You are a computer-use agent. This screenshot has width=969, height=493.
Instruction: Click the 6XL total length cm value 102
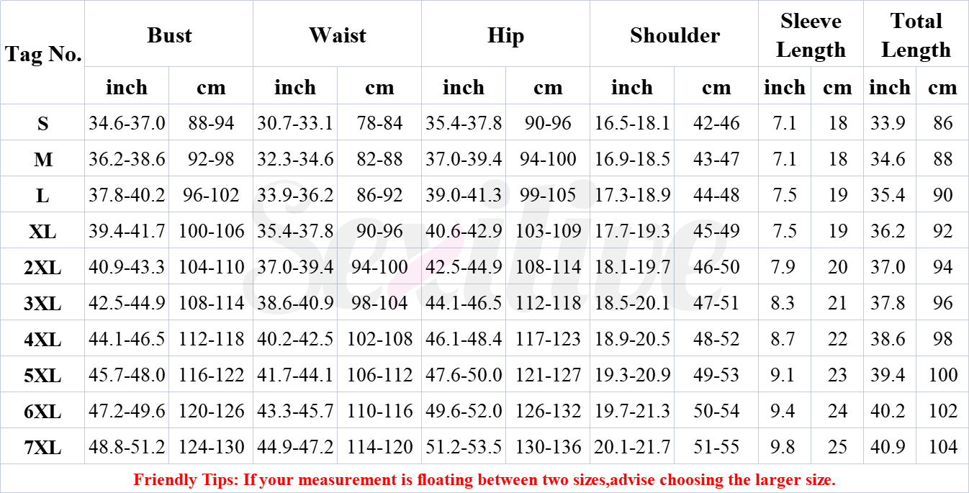pos(942,411)
